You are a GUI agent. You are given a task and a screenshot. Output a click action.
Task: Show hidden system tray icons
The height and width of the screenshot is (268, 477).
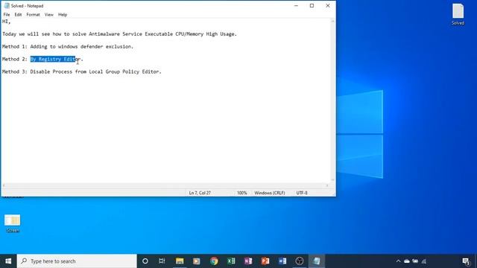398,261
